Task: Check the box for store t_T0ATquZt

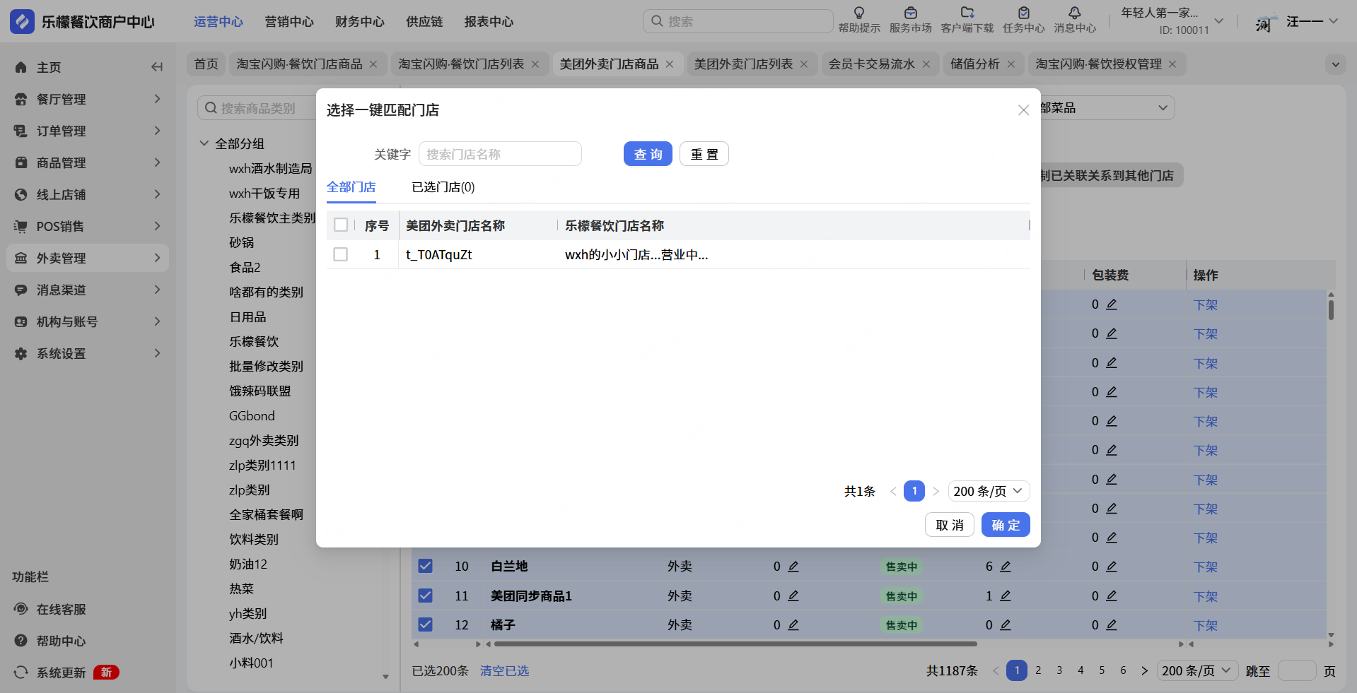Action: 341,254
